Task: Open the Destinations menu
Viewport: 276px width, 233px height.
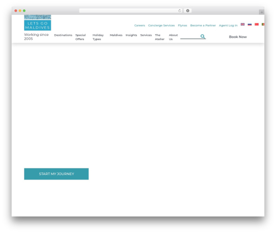Action: coord(63,35)
